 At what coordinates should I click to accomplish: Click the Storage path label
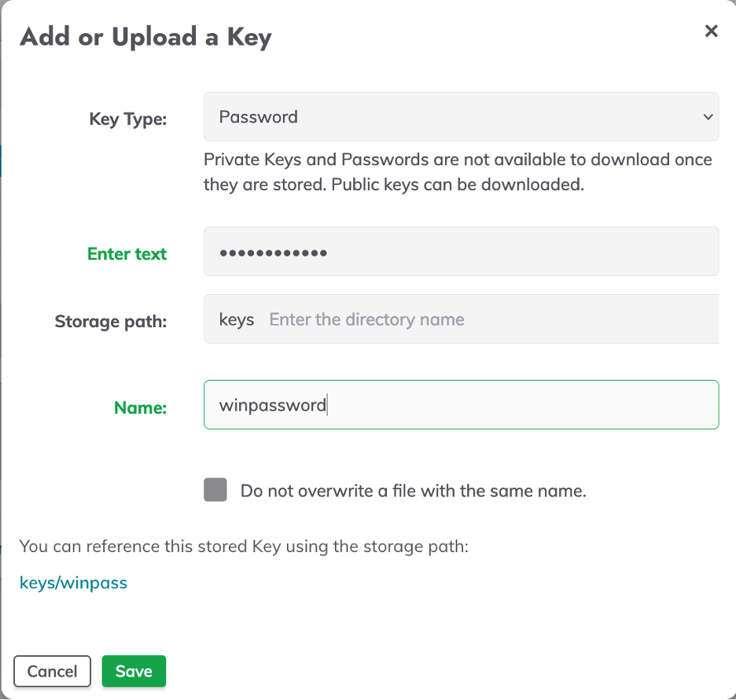(111, 321)
